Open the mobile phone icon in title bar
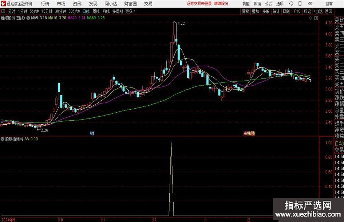 [300, 4]
